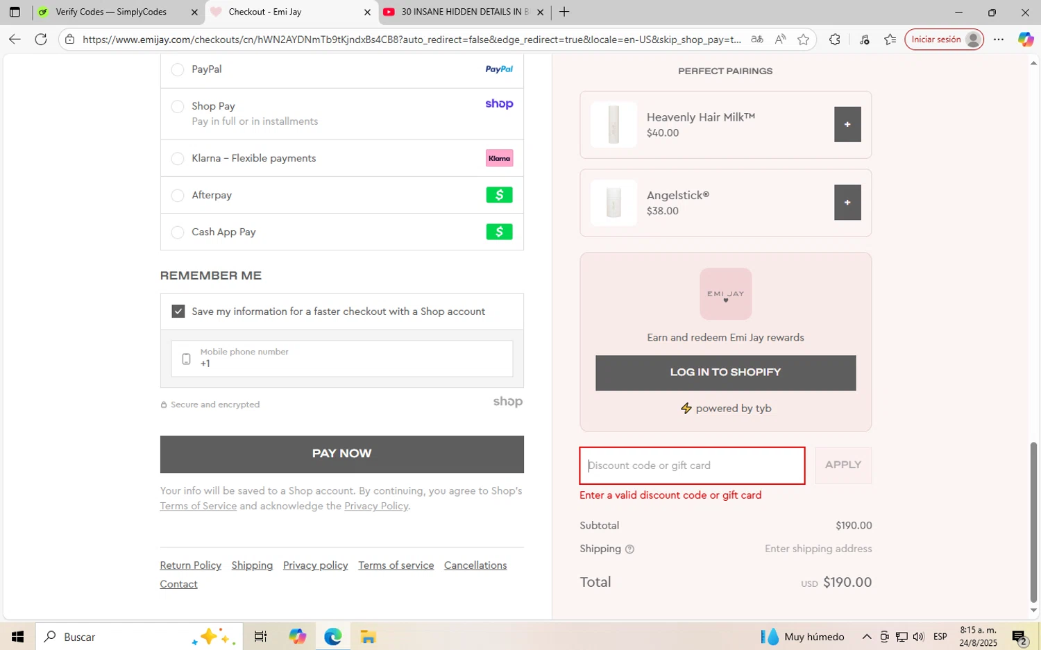Viewport: 1041px width, 650px height.
Task: Click the Apply discount button
Action: [843, 465]
